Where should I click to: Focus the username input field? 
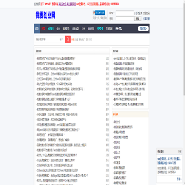pos(125,13)
